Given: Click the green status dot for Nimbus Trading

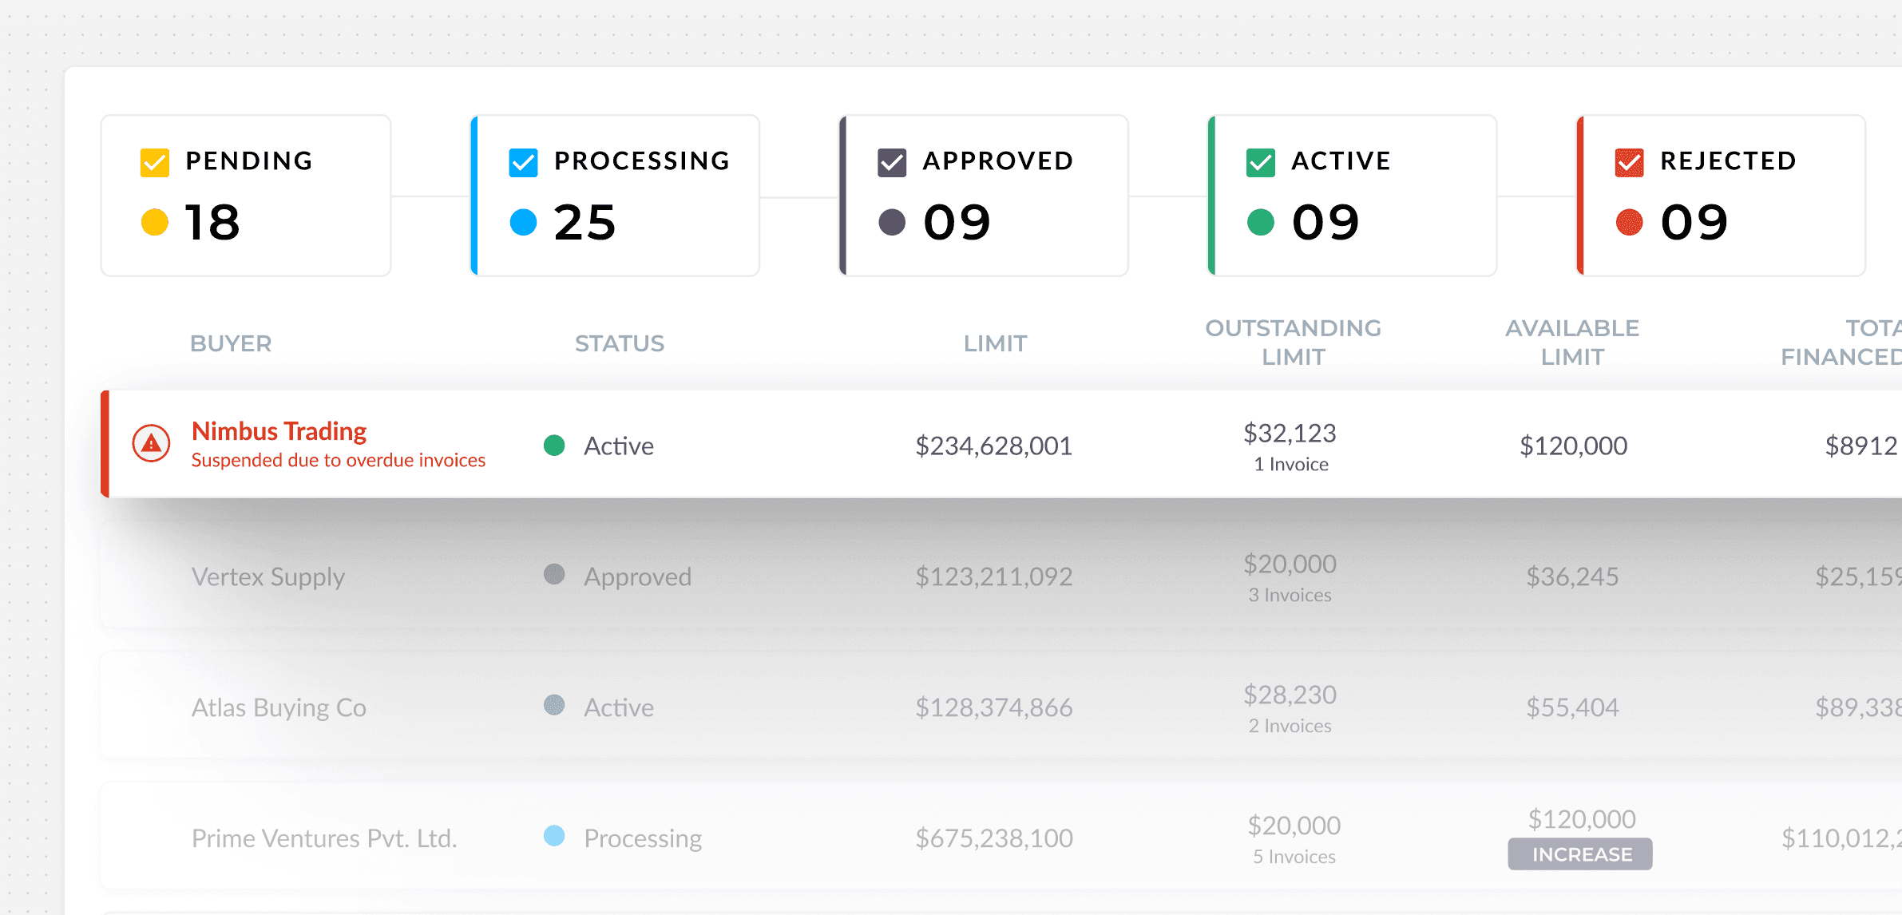Looking at the screenshot, I should 554,445.
